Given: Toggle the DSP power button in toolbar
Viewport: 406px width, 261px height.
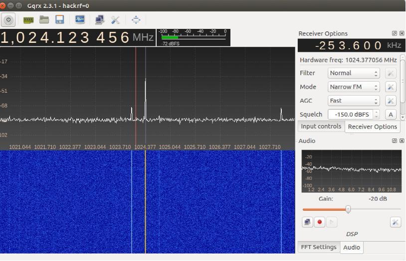Looking at the screenshot, I should click(x=8, y=20).
